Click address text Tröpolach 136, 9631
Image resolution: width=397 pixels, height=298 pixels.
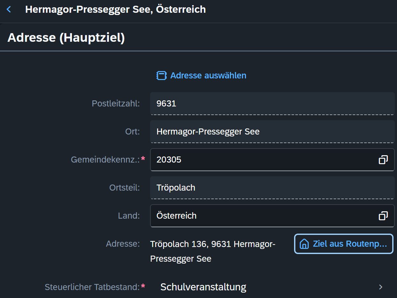coord(191,244)
